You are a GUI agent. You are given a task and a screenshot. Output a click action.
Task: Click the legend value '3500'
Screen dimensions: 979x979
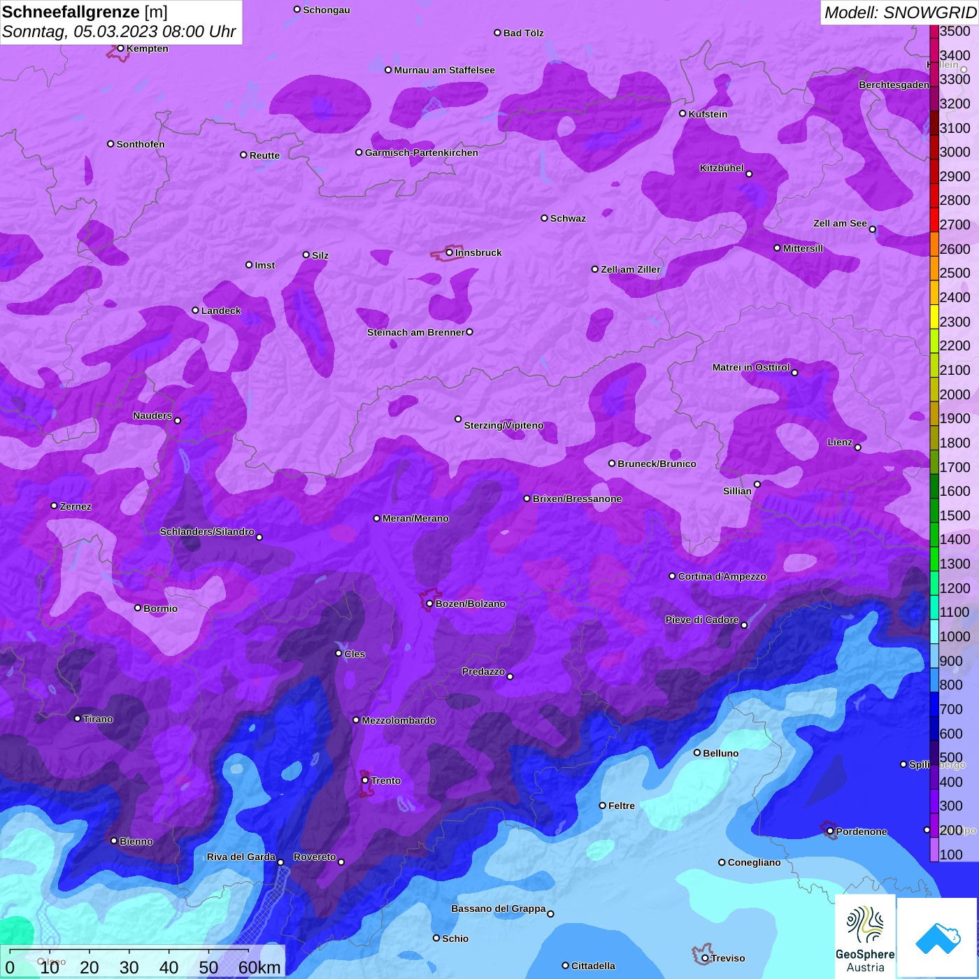955,31
